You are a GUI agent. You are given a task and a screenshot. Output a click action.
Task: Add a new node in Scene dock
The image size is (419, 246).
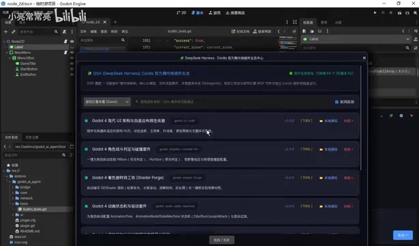[5, 31]
